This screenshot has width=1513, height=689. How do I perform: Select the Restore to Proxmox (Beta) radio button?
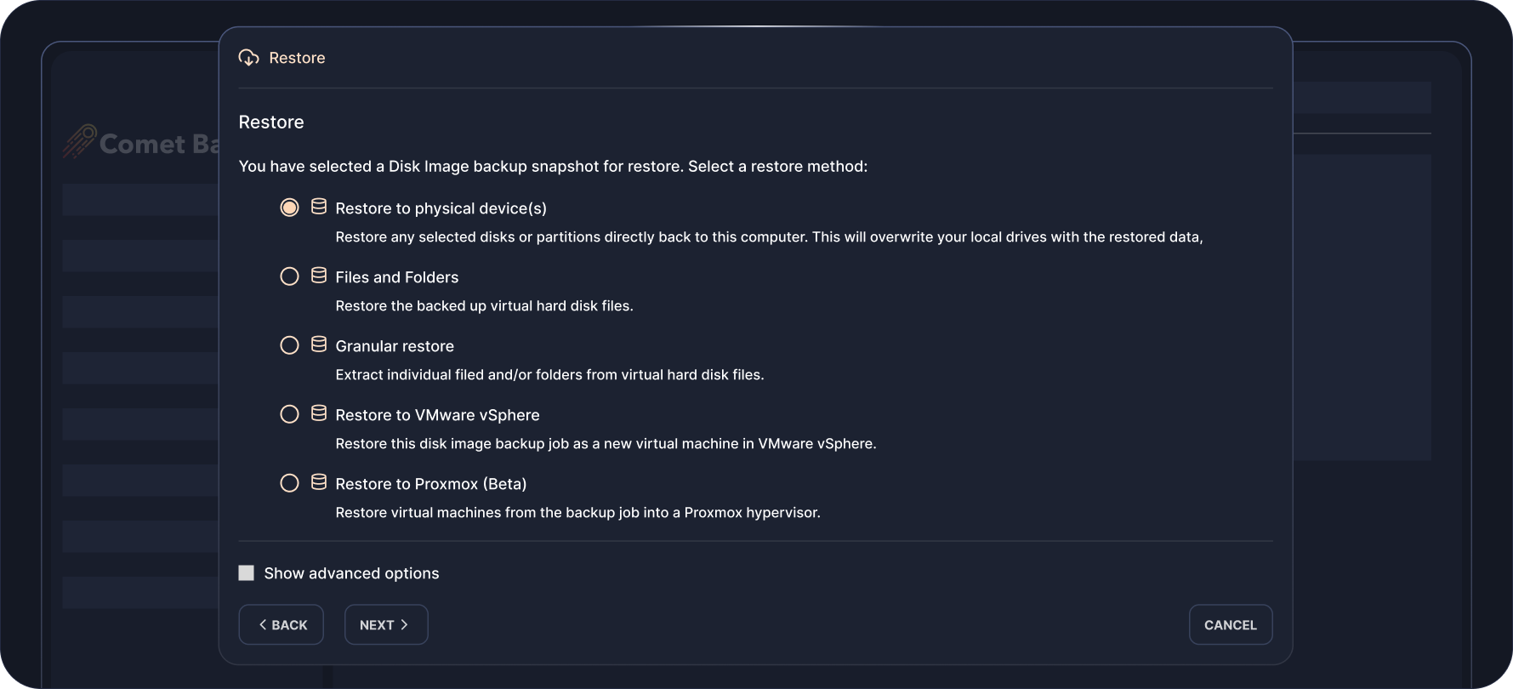(x=289, y=483)
